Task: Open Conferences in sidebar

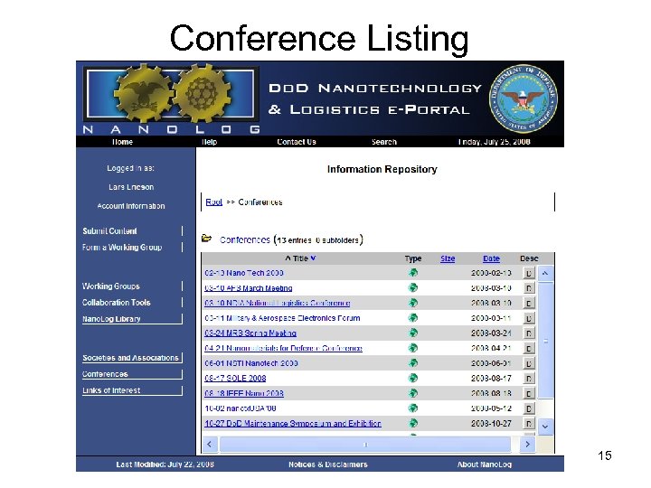Action: click(105, 374)
